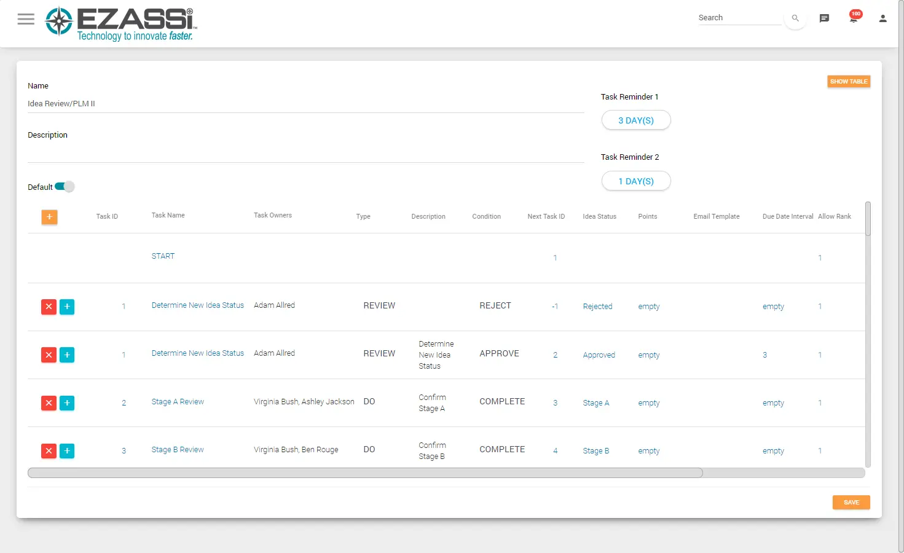Image resolution: width=904 pixels, height=553 pixels.
Task: Click the Stage A idea status
Action: 596,403
